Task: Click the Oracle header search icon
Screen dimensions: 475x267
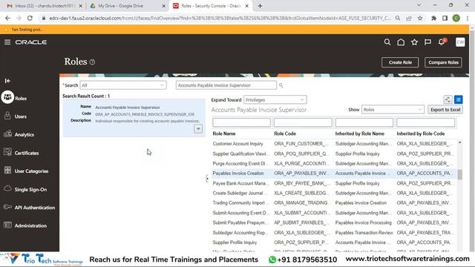Action: [x=387, y=42]
